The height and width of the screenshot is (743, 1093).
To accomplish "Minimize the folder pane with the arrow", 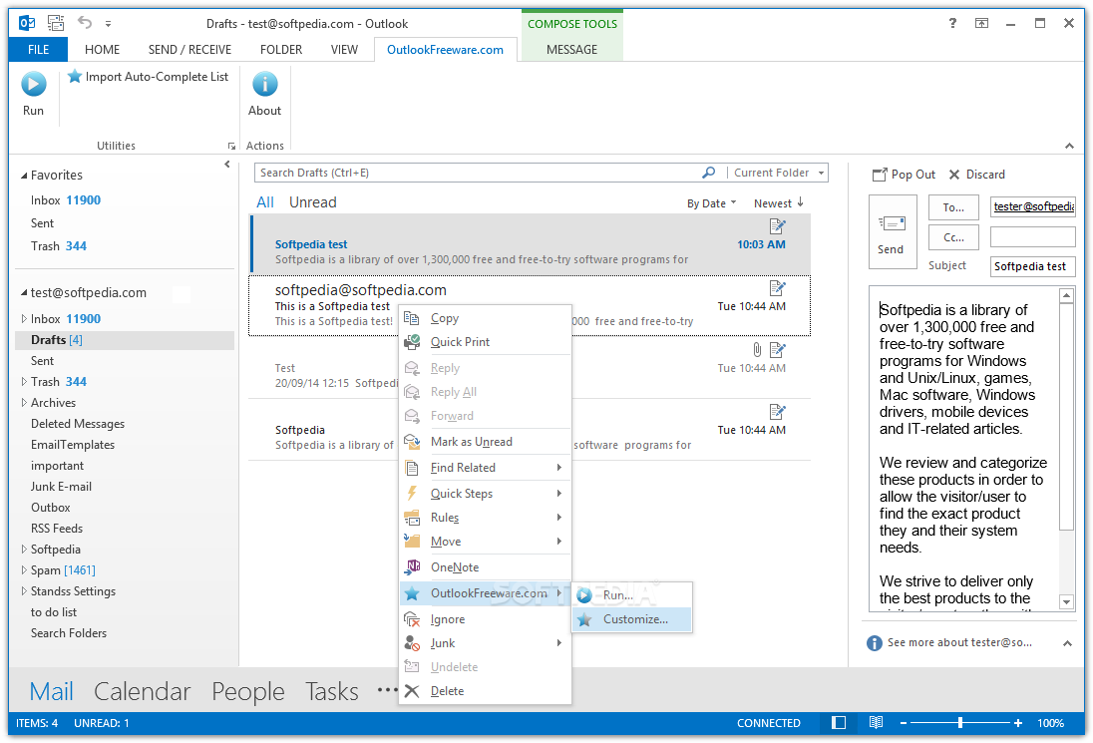I will click(227, 165).
